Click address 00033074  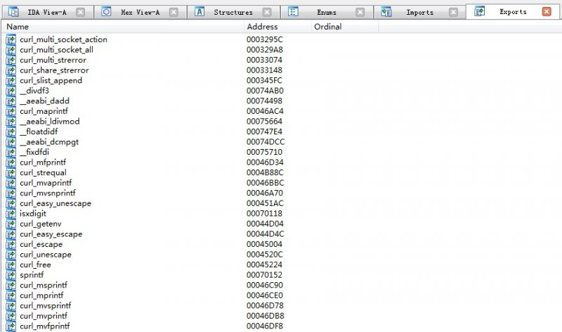click(x=264, y=60)
